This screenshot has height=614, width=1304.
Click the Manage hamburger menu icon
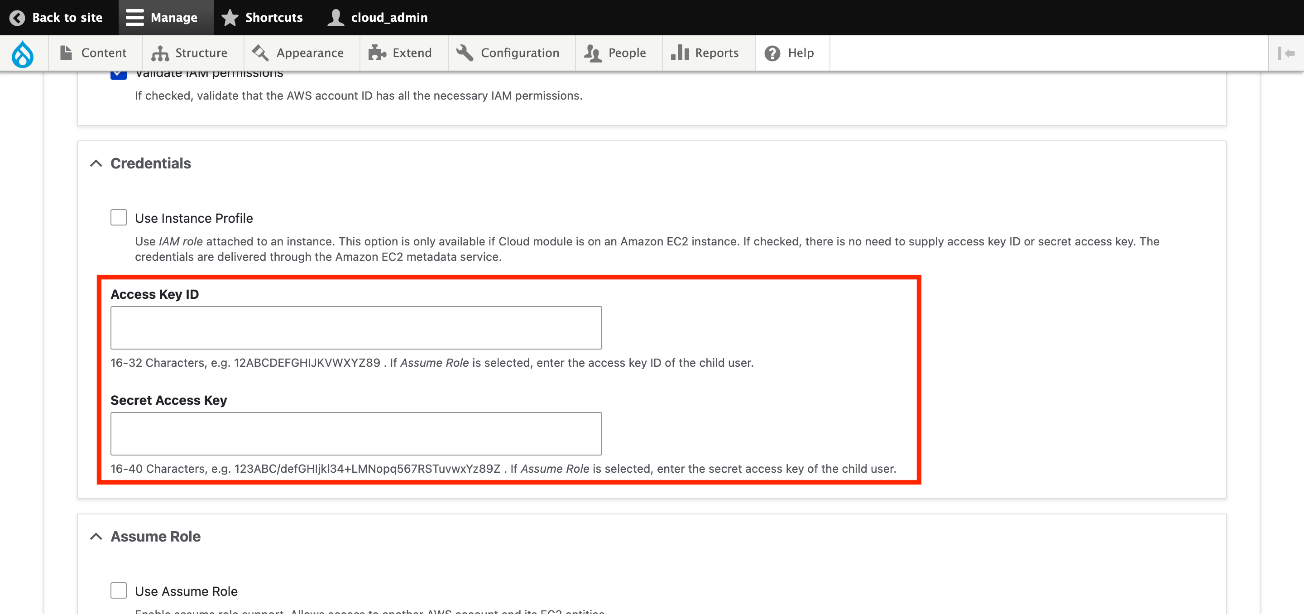pyautogui.click(x=134, y=18)
